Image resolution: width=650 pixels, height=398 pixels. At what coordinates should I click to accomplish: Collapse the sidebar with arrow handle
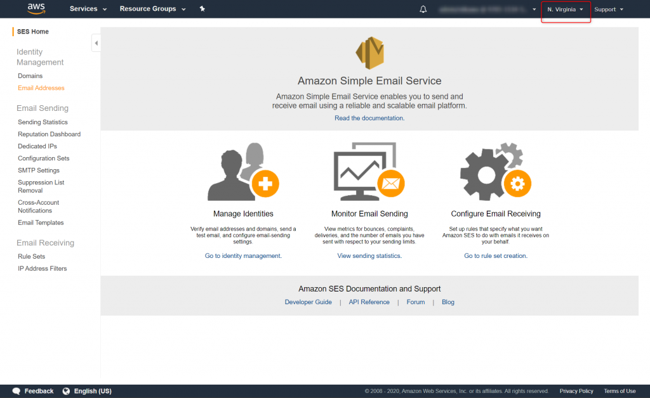96,43
